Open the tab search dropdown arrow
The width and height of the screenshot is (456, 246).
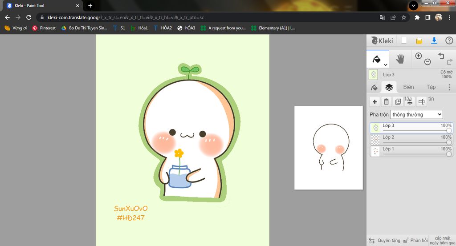pos(413,5)
